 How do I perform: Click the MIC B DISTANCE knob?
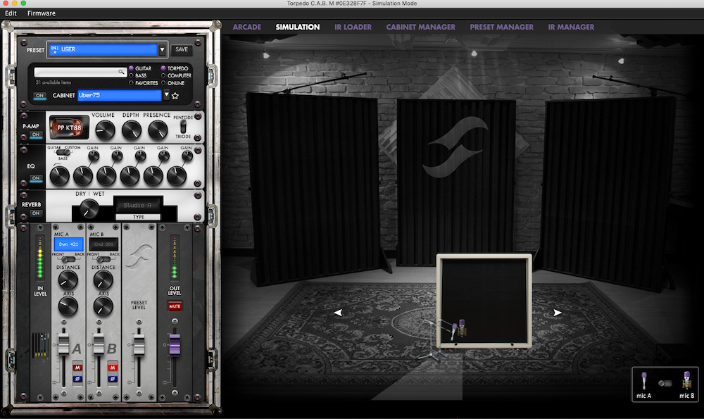(103, 280)
